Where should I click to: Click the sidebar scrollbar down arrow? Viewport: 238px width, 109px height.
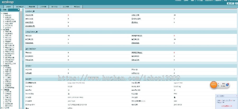click(21, 108)
